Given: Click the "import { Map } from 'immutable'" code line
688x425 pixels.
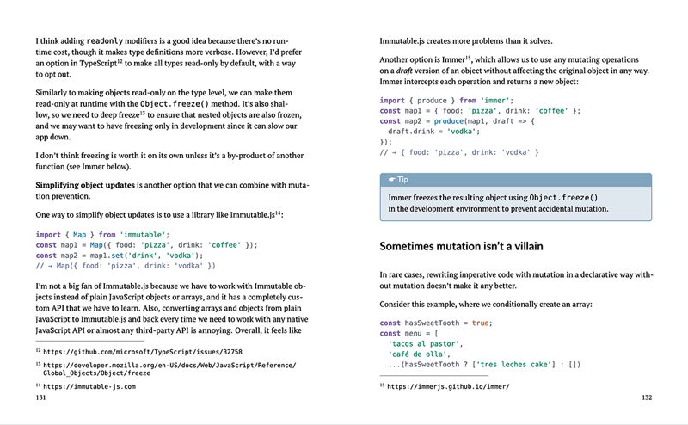Looking at the screenshot, I should [x=102, y=235].
